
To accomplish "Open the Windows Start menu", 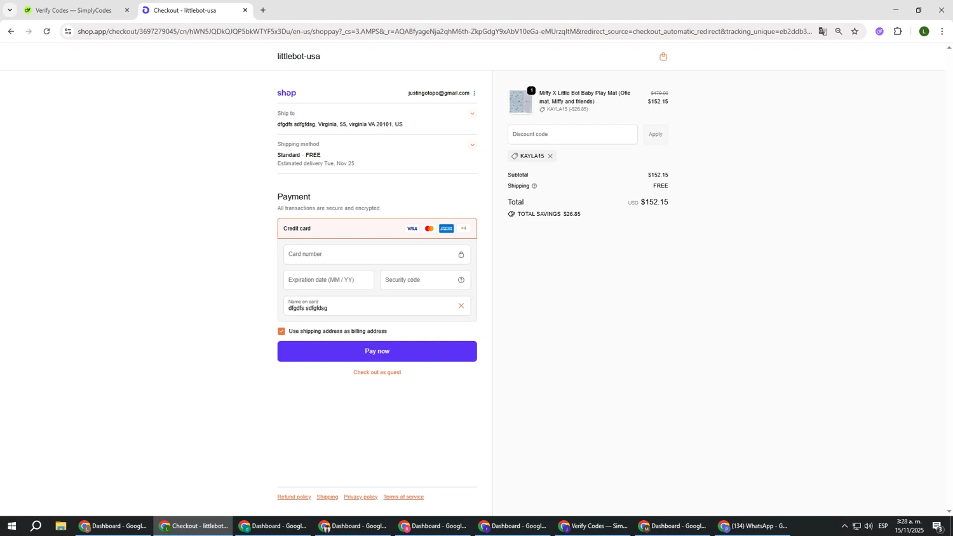I will pyautogui.click(x=11, y=526).
